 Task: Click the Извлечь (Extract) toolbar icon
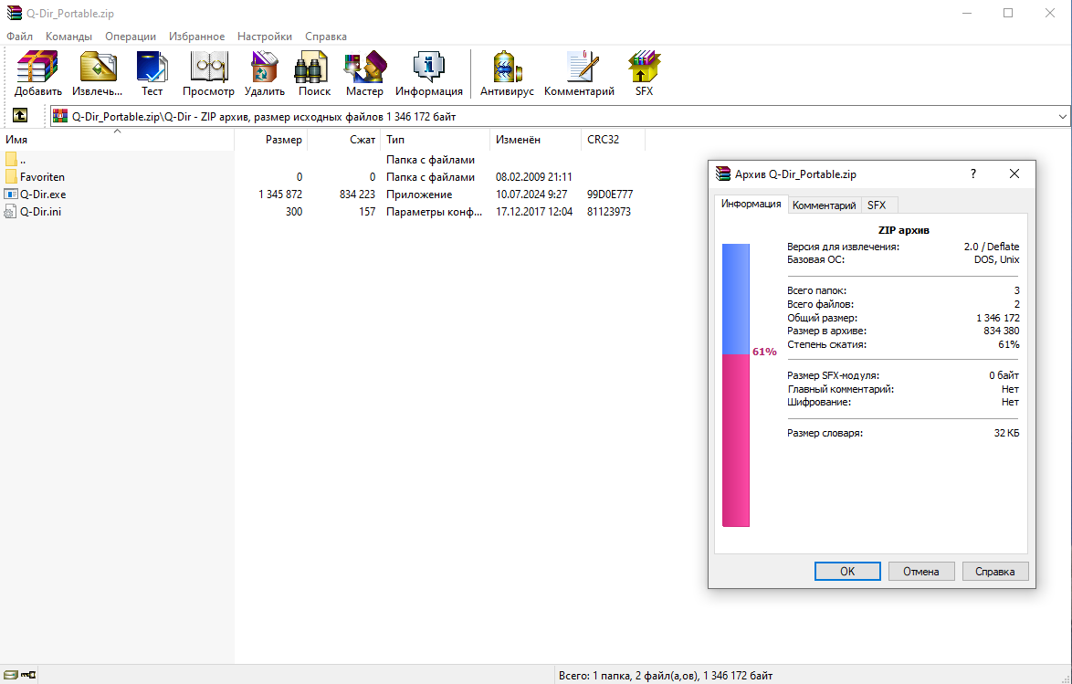[x=98, y=67]
